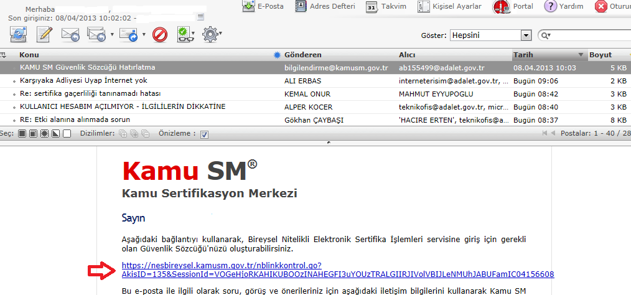
Task: Open email from ALPER KOCER about KULLANICI HESABIM
Action: tap(122, 106)
